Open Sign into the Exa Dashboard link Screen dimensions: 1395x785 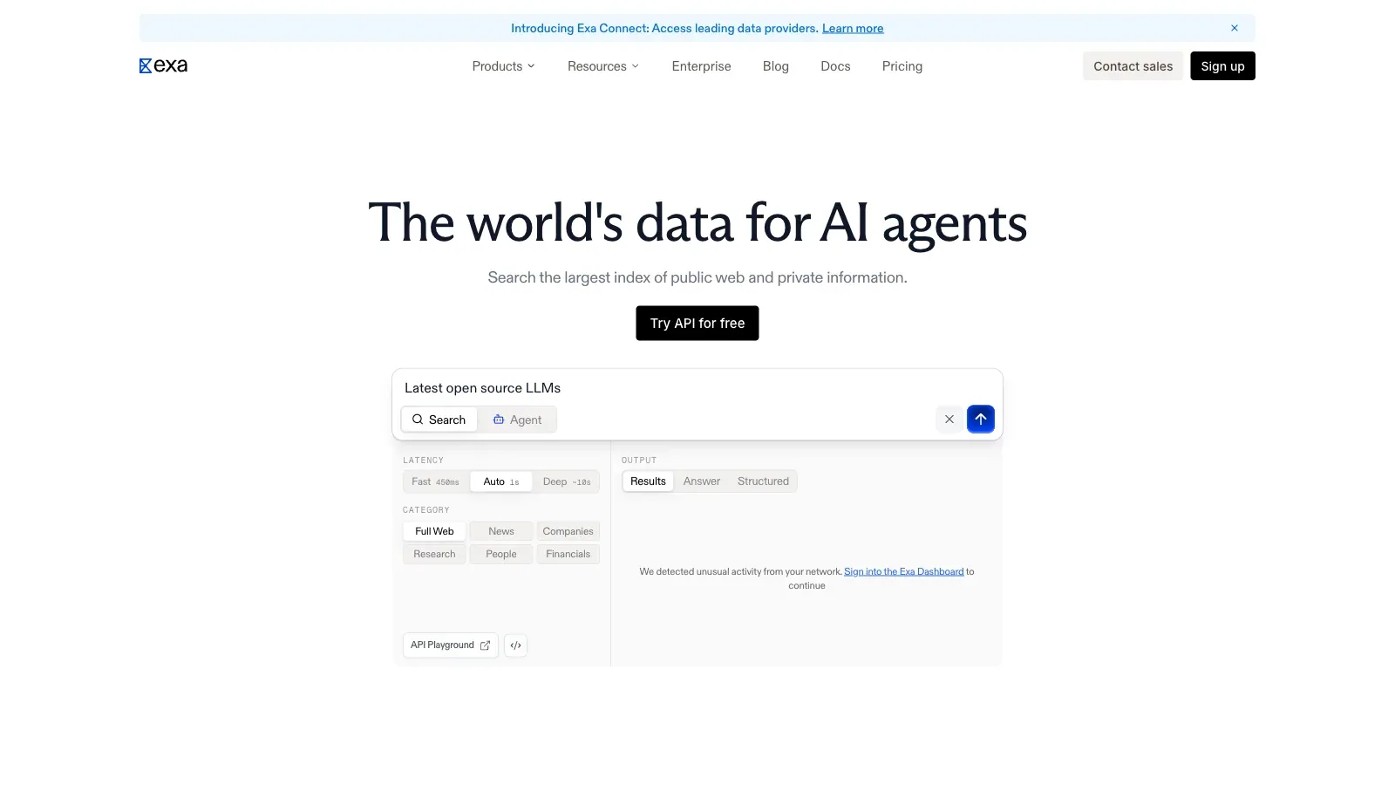[x=904, y=572]
